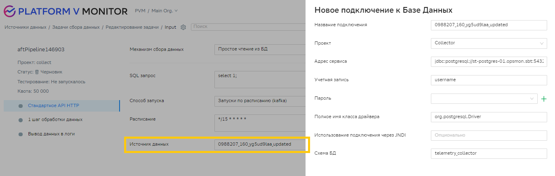Click the Учетная запись username field
Screen dimensions: 555x176
[488, 80]
